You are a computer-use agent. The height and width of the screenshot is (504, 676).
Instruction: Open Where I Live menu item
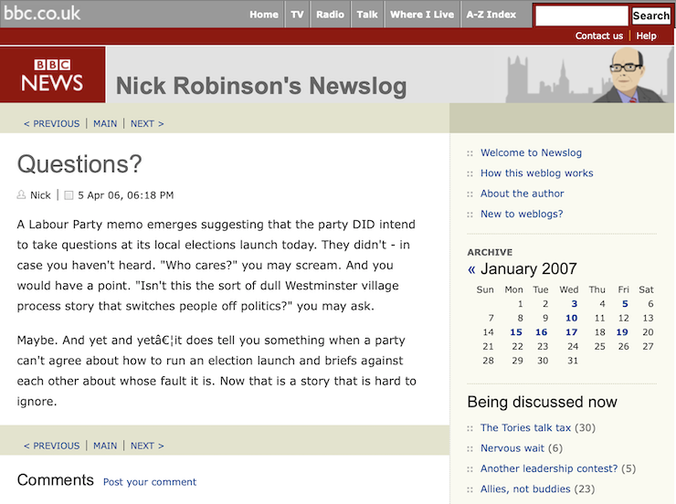click(x=422, y=15)
